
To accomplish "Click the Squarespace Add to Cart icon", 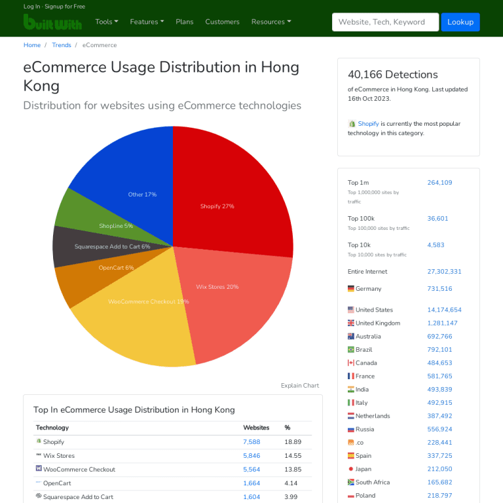I will 39,496.
